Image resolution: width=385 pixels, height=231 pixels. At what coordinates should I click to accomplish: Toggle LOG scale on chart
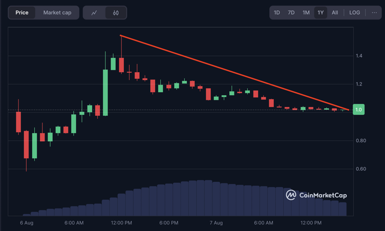tap(354, 13)
